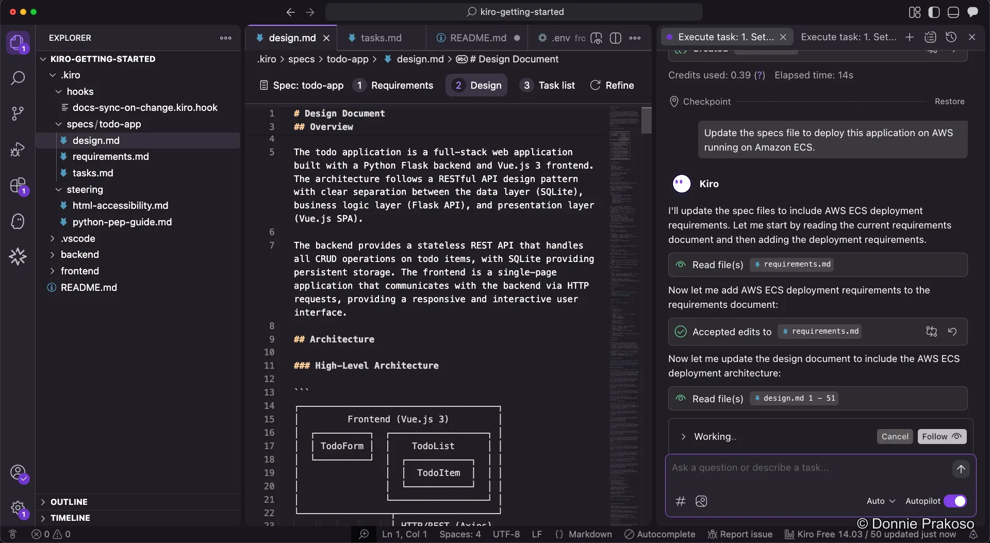Viewport: 990px width, 543px height.
Task: Select the Requirements spec tab
Action: pos(394,86)
